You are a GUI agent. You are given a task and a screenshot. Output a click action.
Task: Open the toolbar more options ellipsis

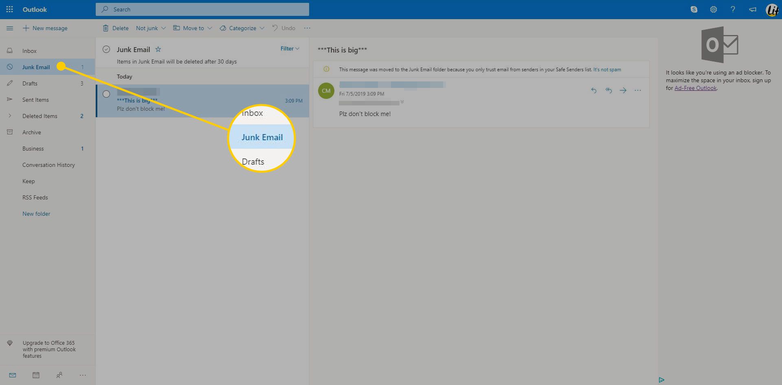(307, 28)
